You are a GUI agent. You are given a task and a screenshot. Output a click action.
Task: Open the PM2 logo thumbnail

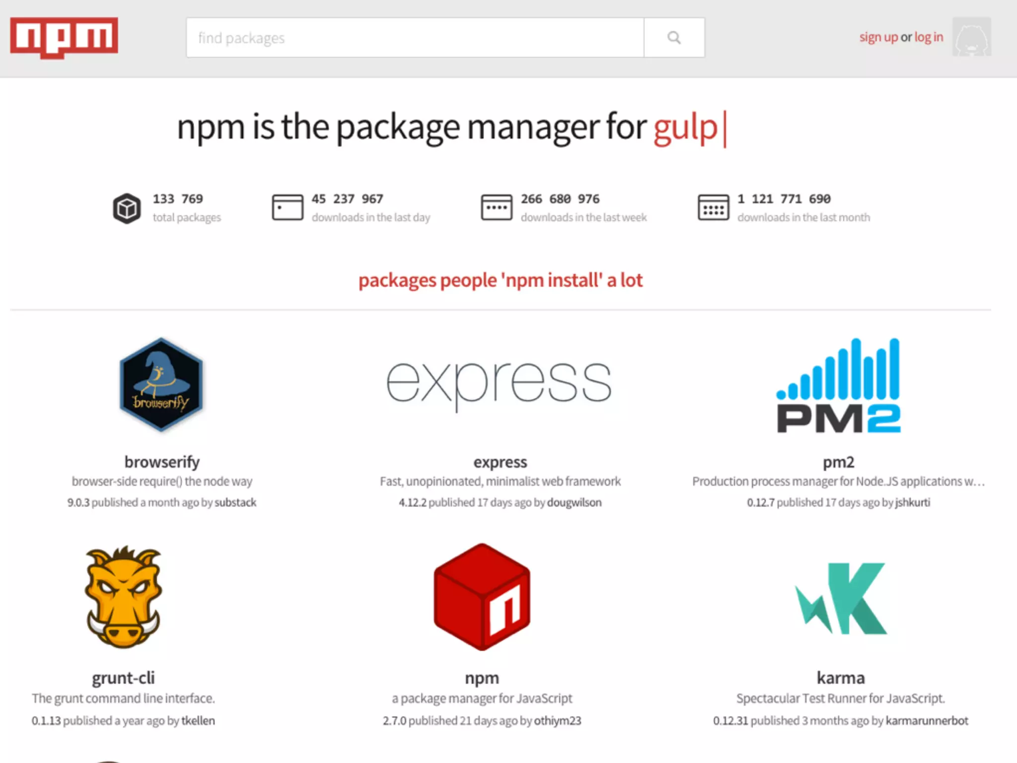838,385
